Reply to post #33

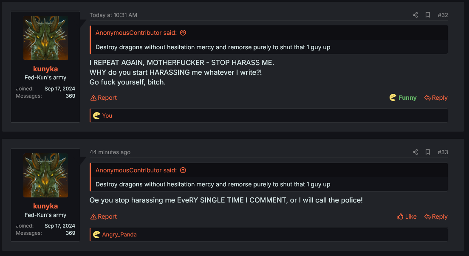436,217
